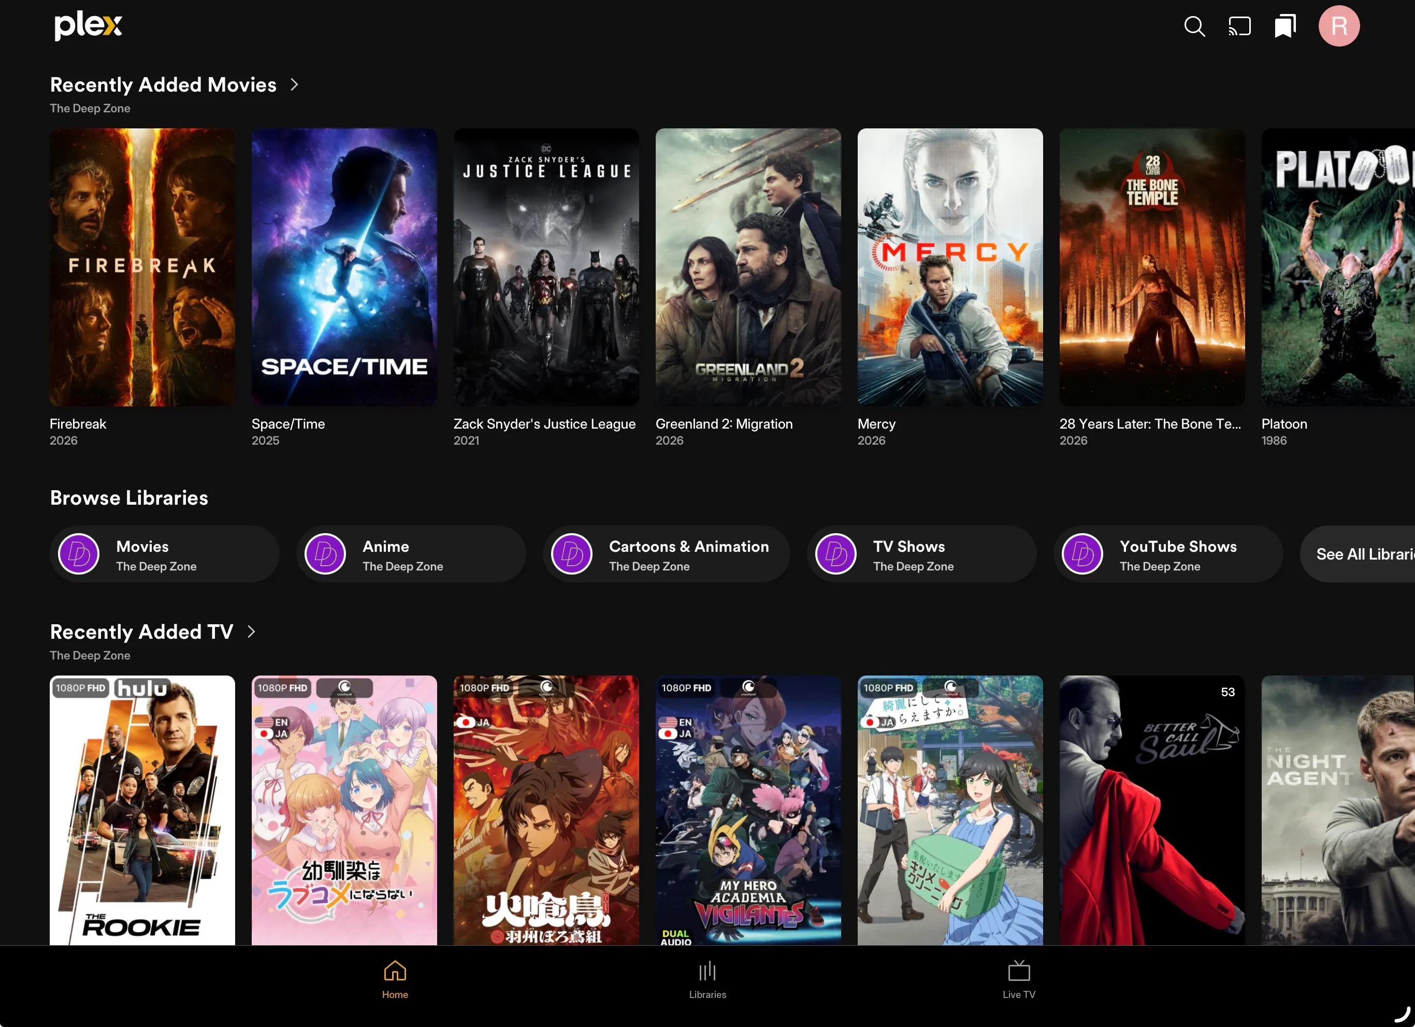Click the YouTube Shows library icon
The height and width of the screenshot is (1027, 1415).
click(x=1082, y=554)
